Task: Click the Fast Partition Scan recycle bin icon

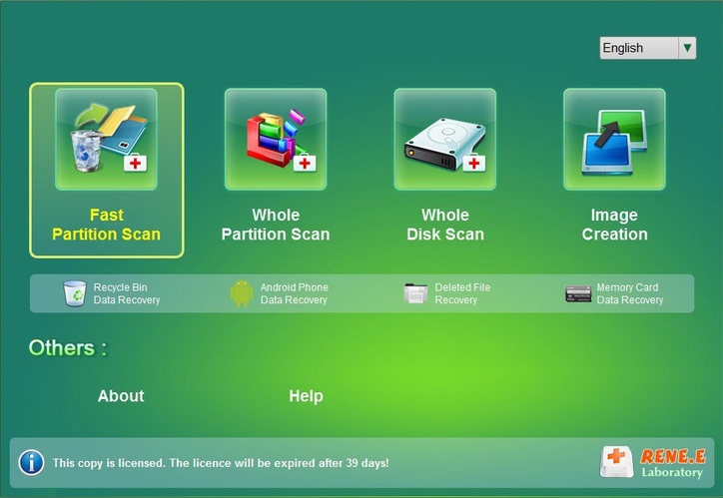Action: point(106,140)
